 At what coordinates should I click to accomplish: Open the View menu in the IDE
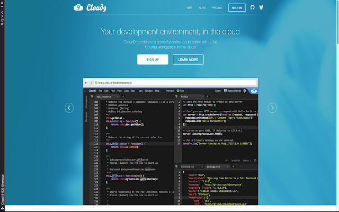119,91
